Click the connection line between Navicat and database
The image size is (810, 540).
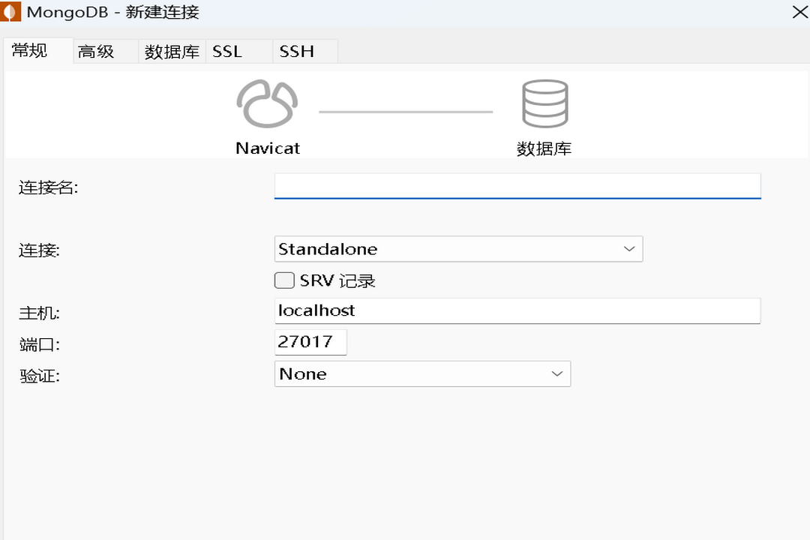click(x=405, y=109)
